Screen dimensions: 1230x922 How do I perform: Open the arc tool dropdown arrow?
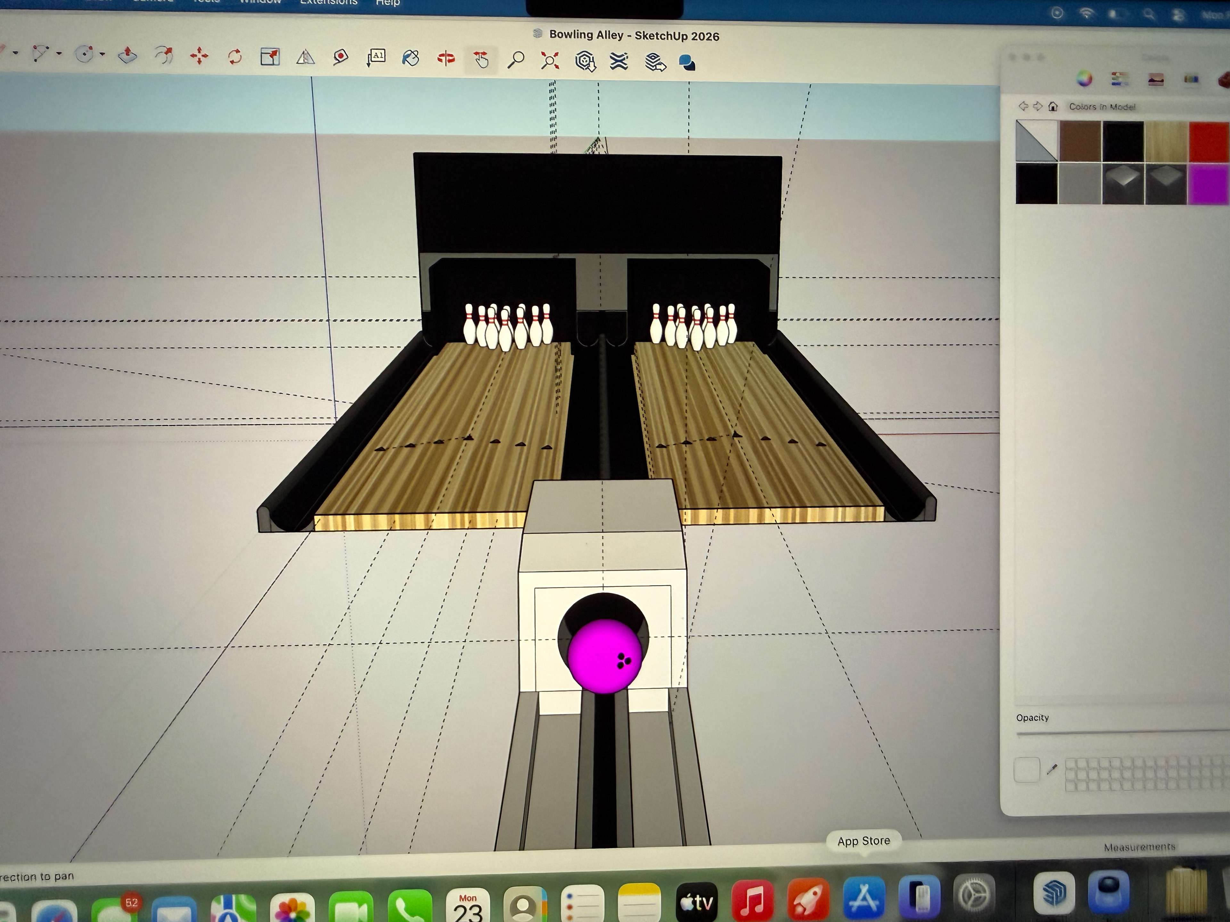pyautogui.click(x=59, y=53)
